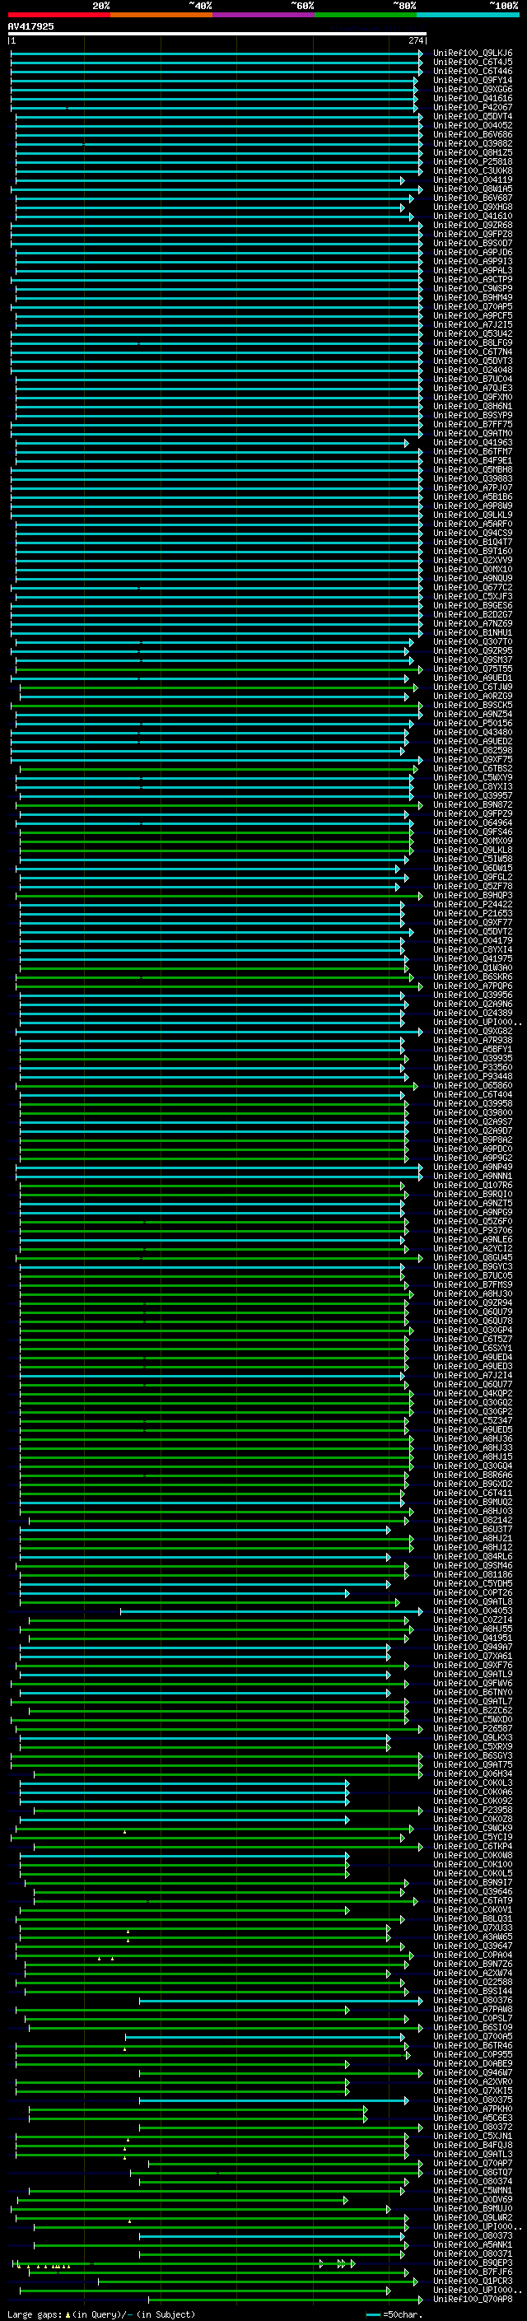This screenshot has height=2321, width=527.
Task: Click the green ~80% legend segment
Action: tap(365, 15)
